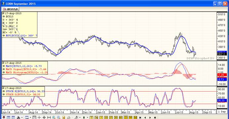The height and width of the screenshot is (119, 229).
Task: Click the stochastic legend box corner icon
Action: (3, 88)
